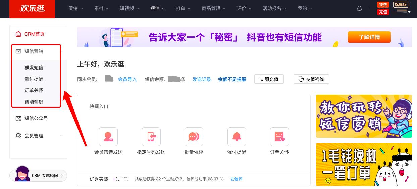
Task: Click the 续费 button
Action: tap(383, 4)
